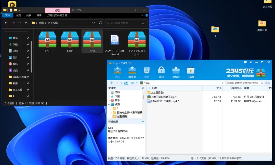This screenshot has height=165, width=275.
Task: Select the ..(上层目录) row in archive list
Action: tap(156, 92)
